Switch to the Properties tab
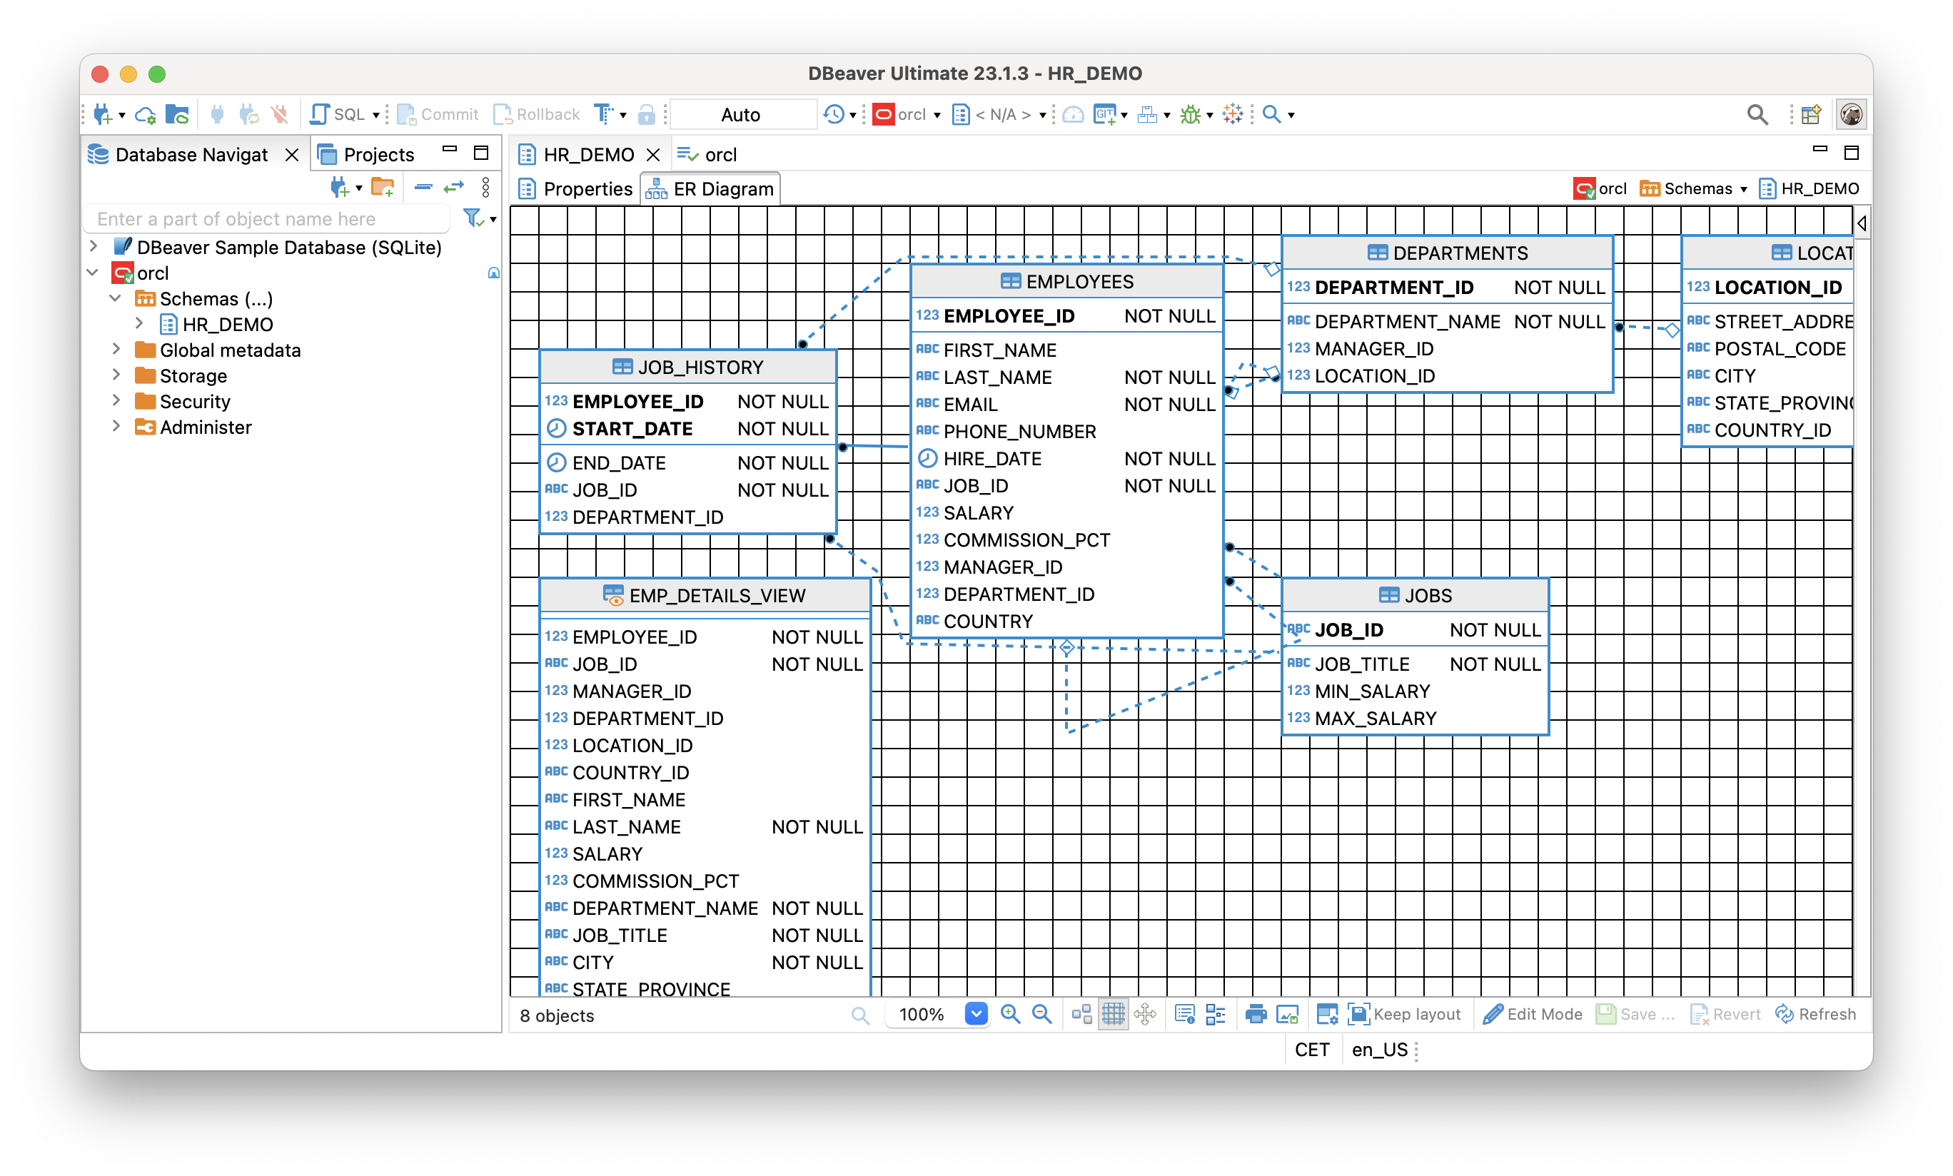 click(587, 188)
